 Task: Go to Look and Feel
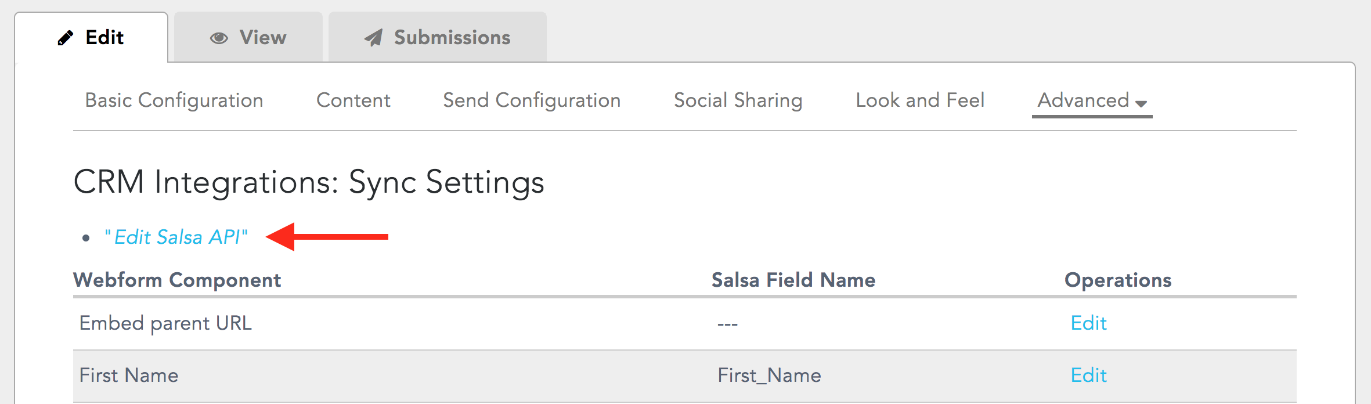point(920,100)
